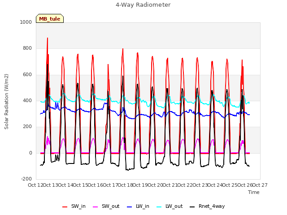
Task: Click the Oct 18 x-axis label
Action: [x=126, y=185]
